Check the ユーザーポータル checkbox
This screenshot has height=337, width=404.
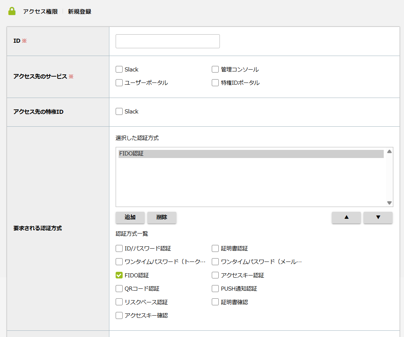tap(119, 83)
